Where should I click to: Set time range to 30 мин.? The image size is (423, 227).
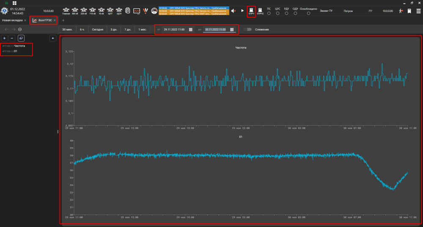[67, 30]
